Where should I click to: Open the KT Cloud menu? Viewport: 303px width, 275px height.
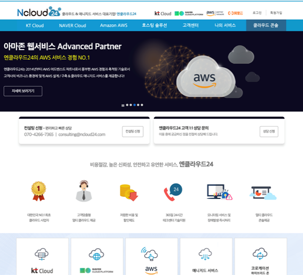(35, 25)
